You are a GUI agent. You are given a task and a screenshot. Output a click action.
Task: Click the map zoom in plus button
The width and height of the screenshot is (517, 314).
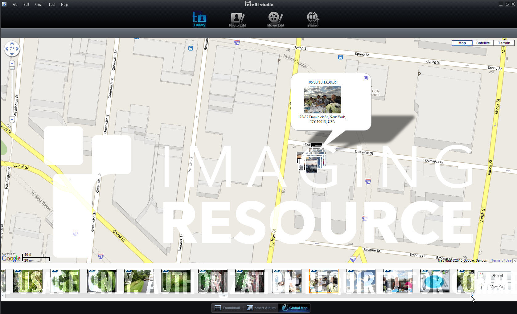(12, 63)
